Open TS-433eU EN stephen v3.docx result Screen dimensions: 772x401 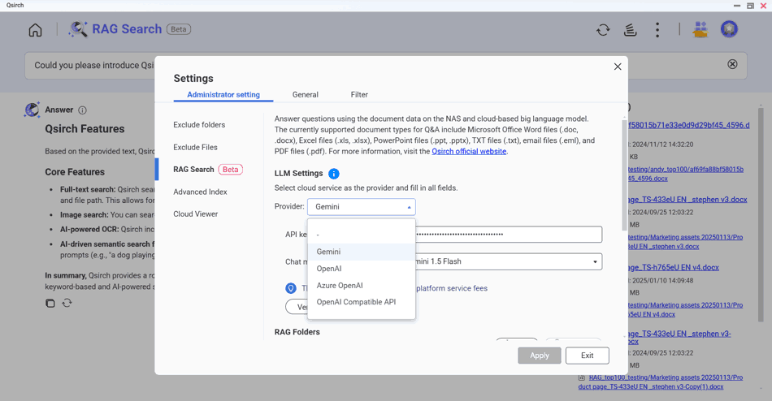click(x=687, y=200)
